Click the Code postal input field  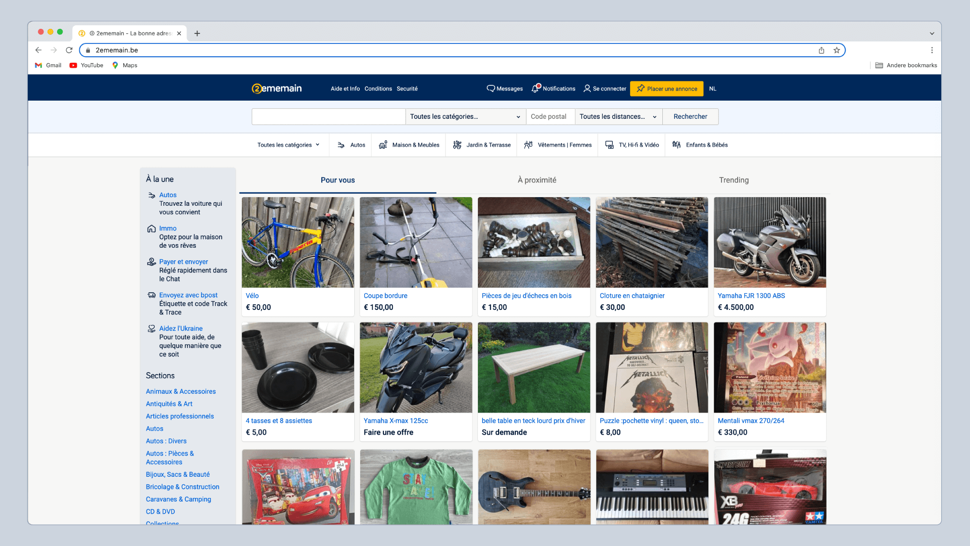click(x=550, y=117)
